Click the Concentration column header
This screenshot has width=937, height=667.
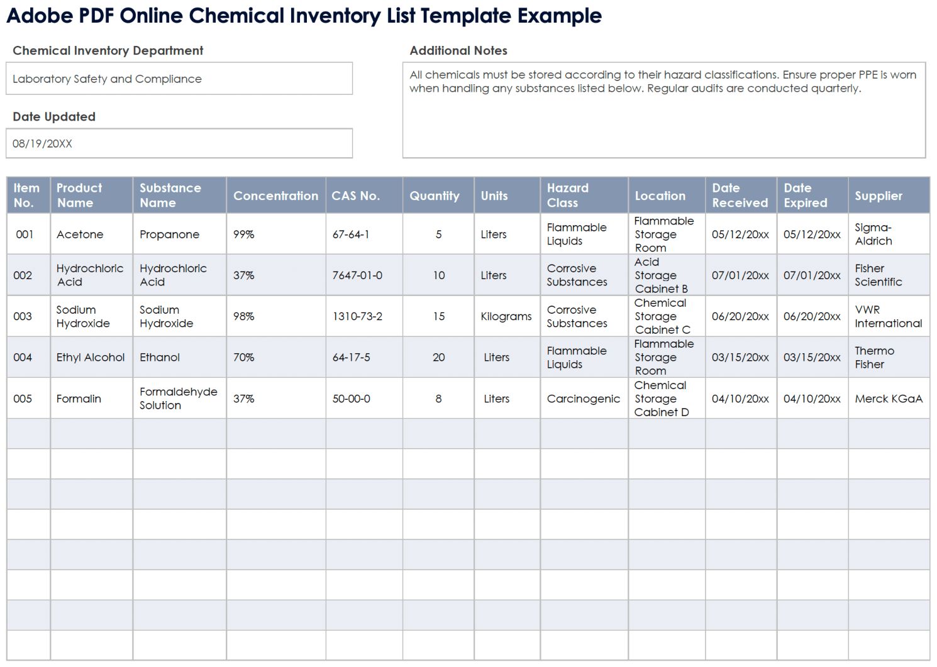coord(275,196)
